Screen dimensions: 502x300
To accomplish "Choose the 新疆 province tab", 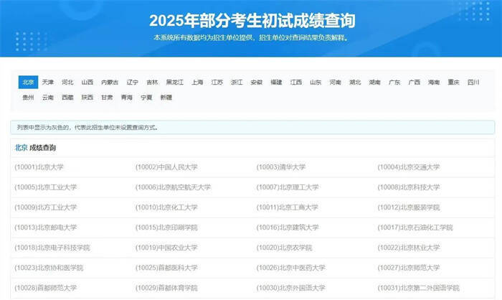I will pyautogui.click(x=166, y=98).
